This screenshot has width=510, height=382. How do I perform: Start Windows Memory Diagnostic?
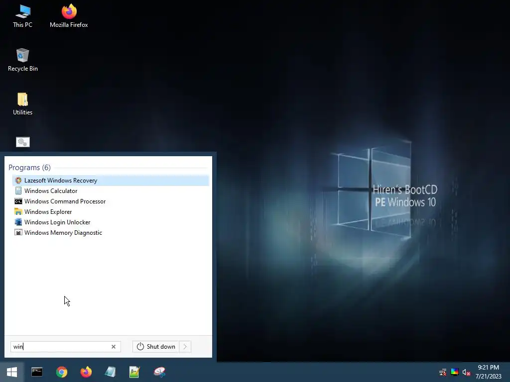pos(111,233)
